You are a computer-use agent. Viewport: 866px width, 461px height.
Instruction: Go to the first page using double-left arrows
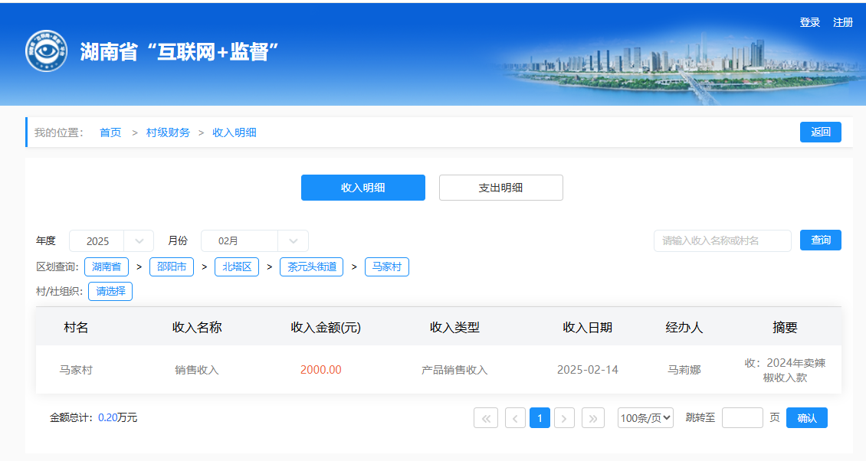[x=486, y=418]
